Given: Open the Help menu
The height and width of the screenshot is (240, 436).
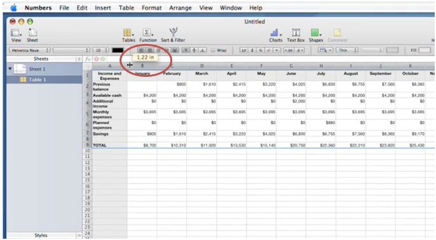Looking at the screenshot, I should click(255, 8).
